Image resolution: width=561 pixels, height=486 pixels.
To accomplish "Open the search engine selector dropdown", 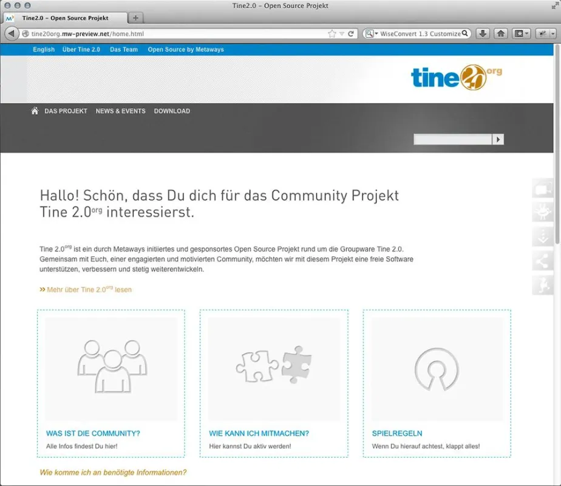I will [x=372, y=33].
